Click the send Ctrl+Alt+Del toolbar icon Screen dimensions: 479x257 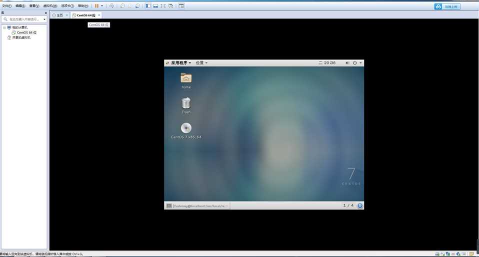pyautogui.click(x=112, y=6)
